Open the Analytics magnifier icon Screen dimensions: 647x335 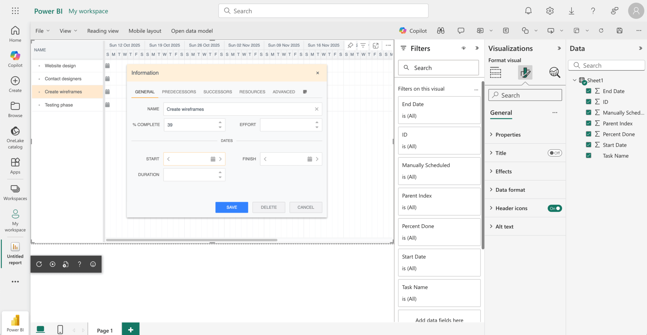click(x=554, y=73)
